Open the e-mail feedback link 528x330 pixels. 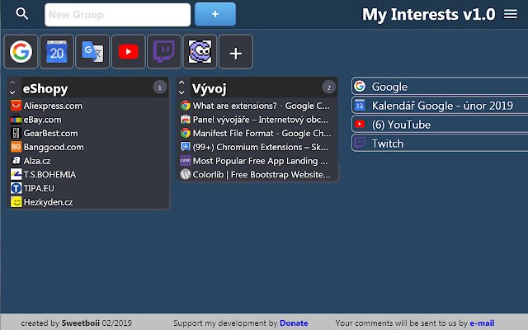(482, 323)
